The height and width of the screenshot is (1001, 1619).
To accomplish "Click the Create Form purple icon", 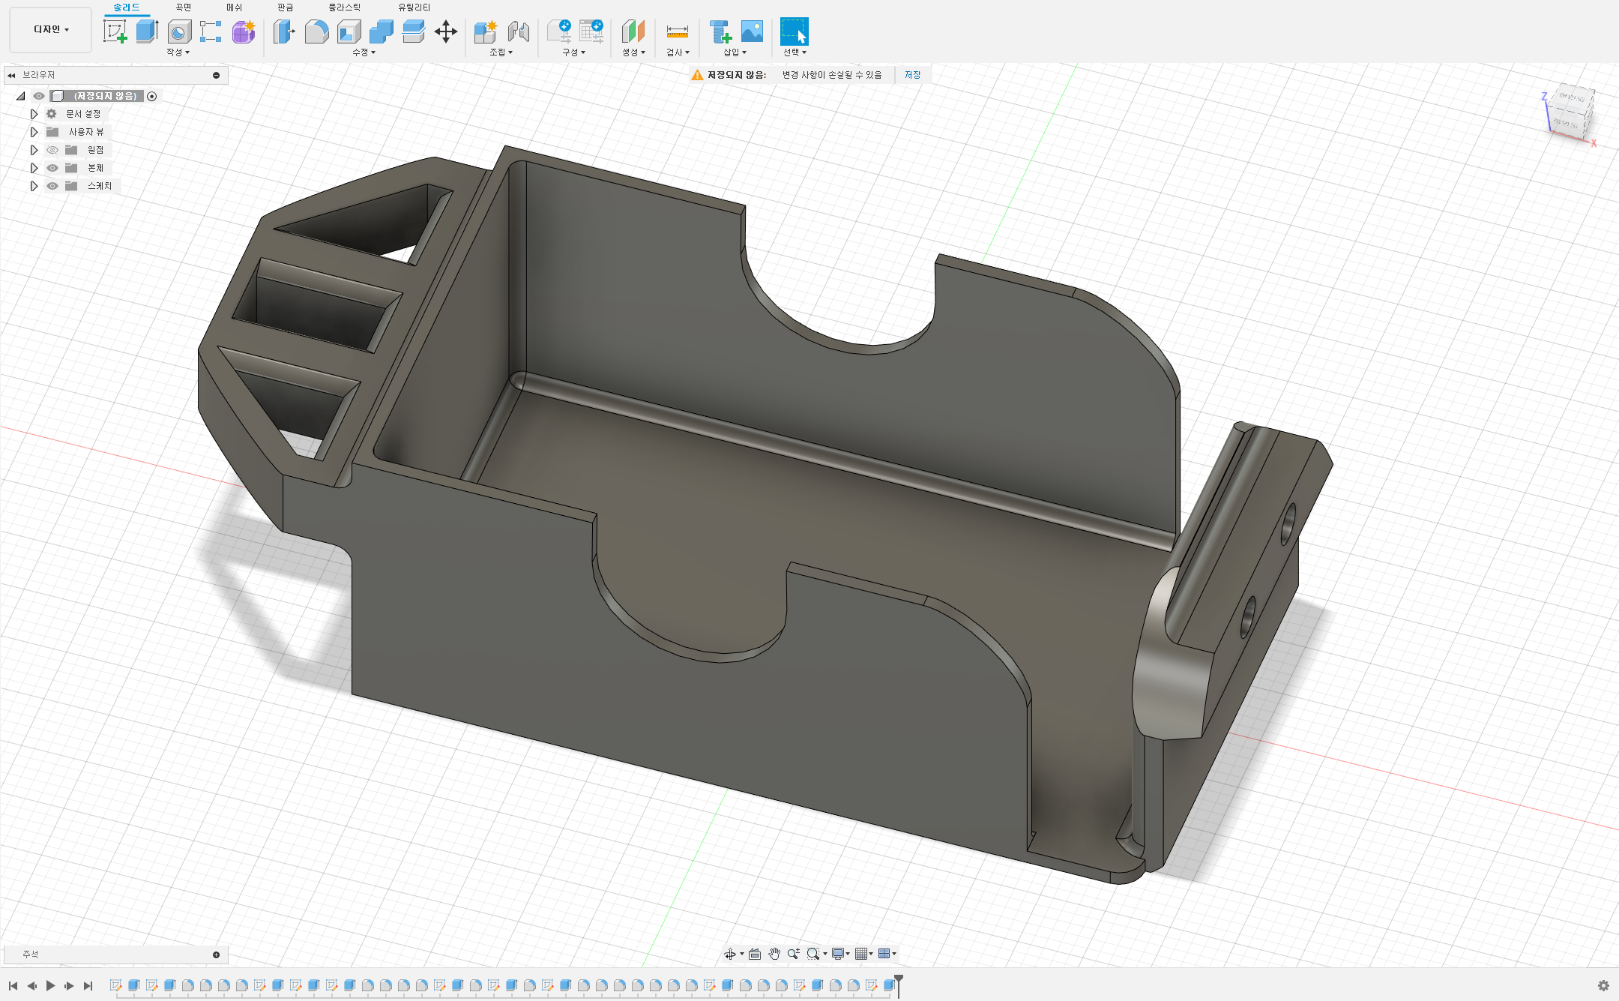I will coord(244,31).
